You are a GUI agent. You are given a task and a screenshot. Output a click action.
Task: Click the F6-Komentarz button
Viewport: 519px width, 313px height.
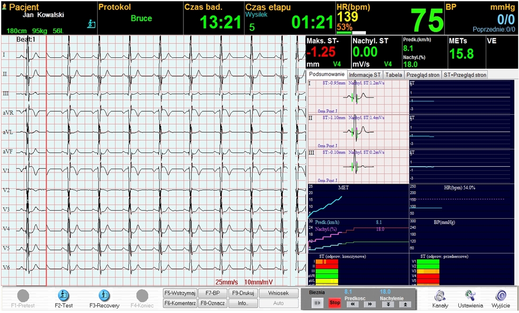[181, 303]
